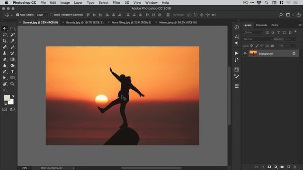
Task: Open the foreground color picker swatch
Action: tap(7, 98)
